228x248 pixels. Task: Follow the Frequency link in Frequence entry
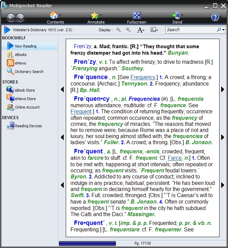point(143,77)
